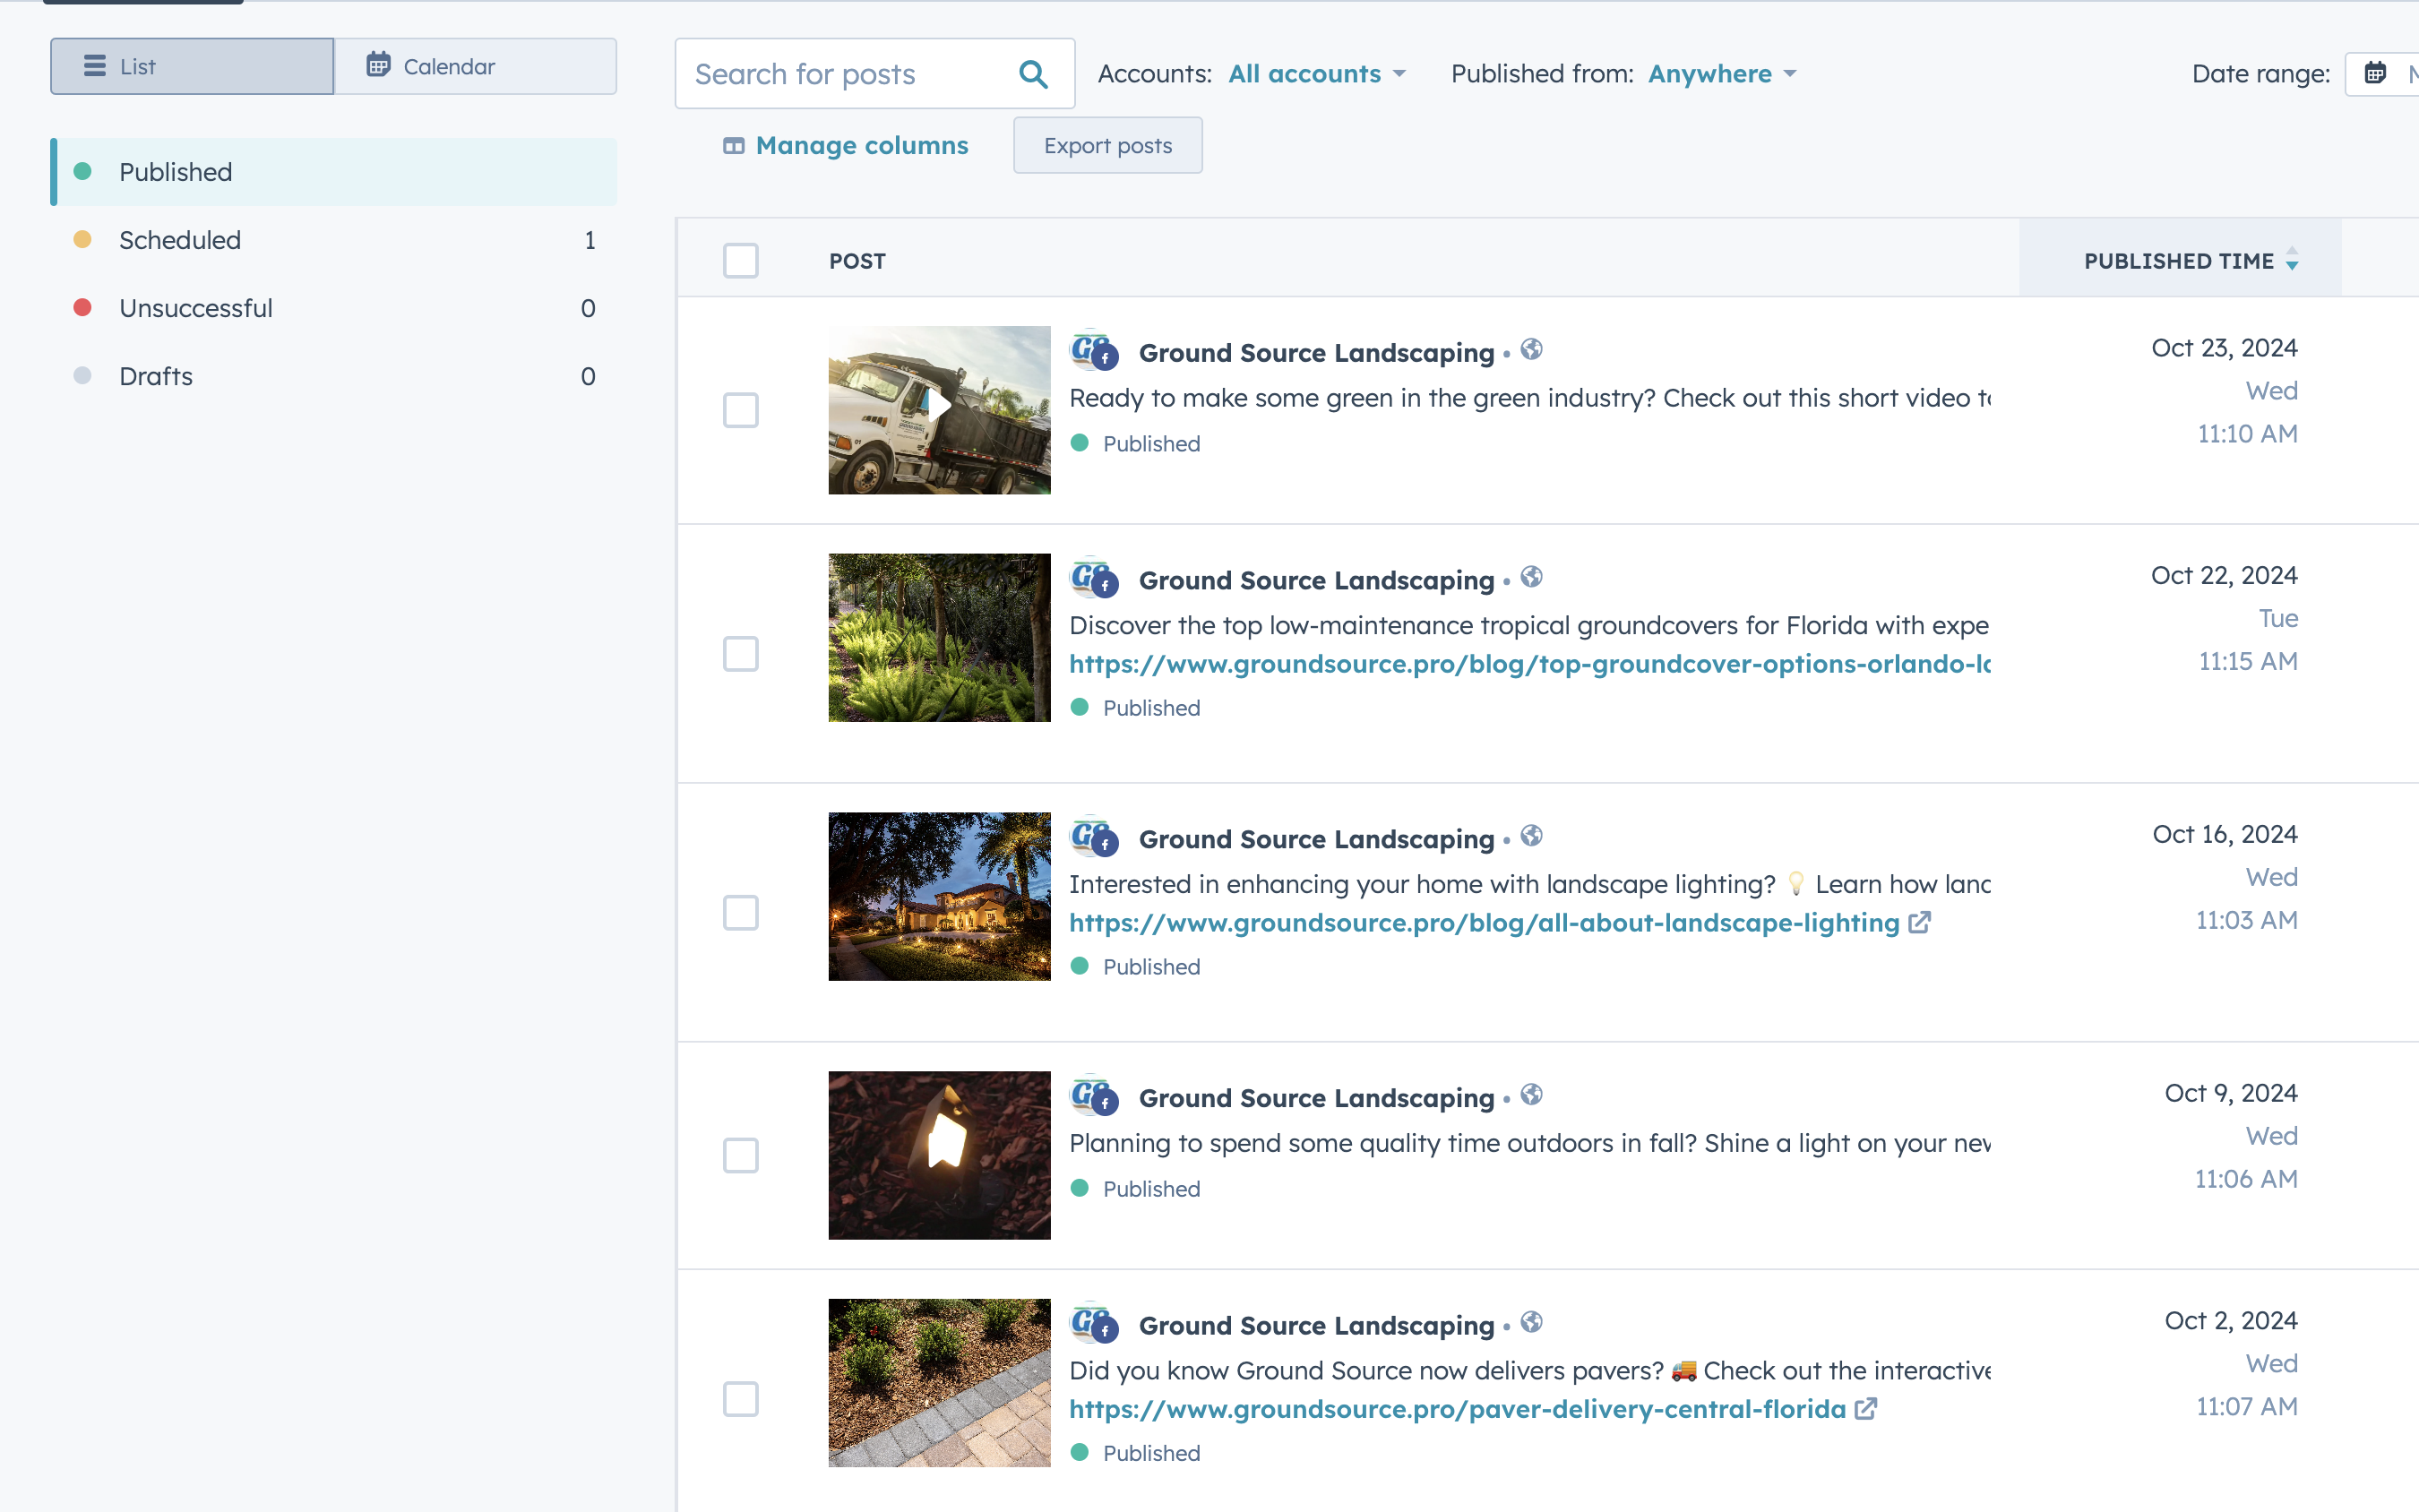Click the globe icon on Oct 23 post

coord(1531,349)
